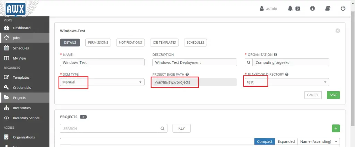This screenshot has height=147, width=355.
Task: Click the AWX logo
Action: [x=16, y=9]
